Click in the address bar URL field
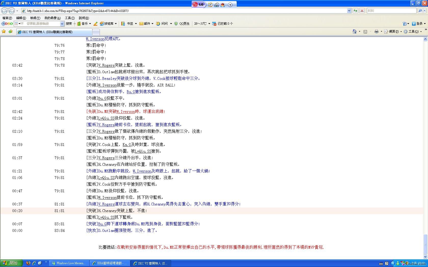 click(186, 11)
